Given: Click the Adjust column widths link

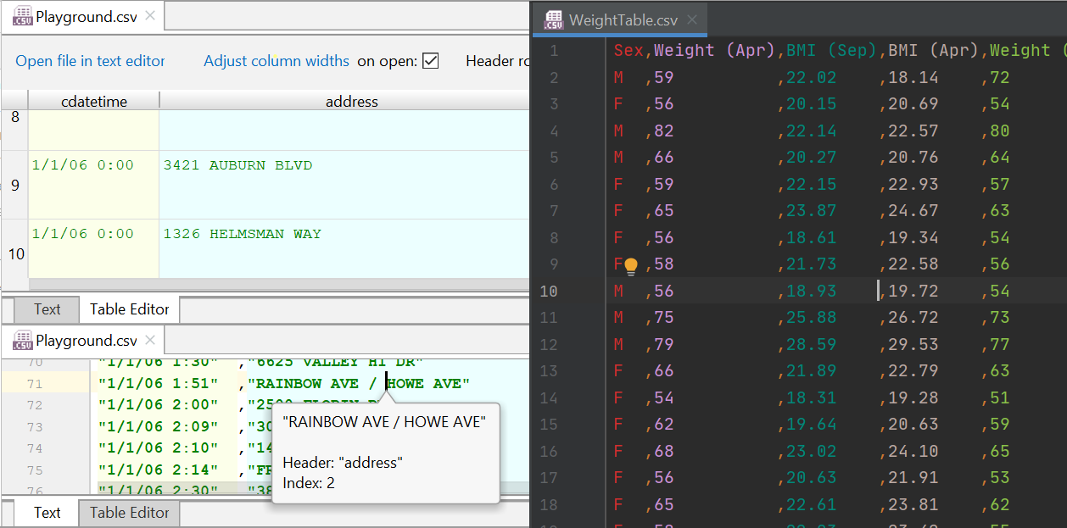Looking at the screenshot, I should [277, 61].
